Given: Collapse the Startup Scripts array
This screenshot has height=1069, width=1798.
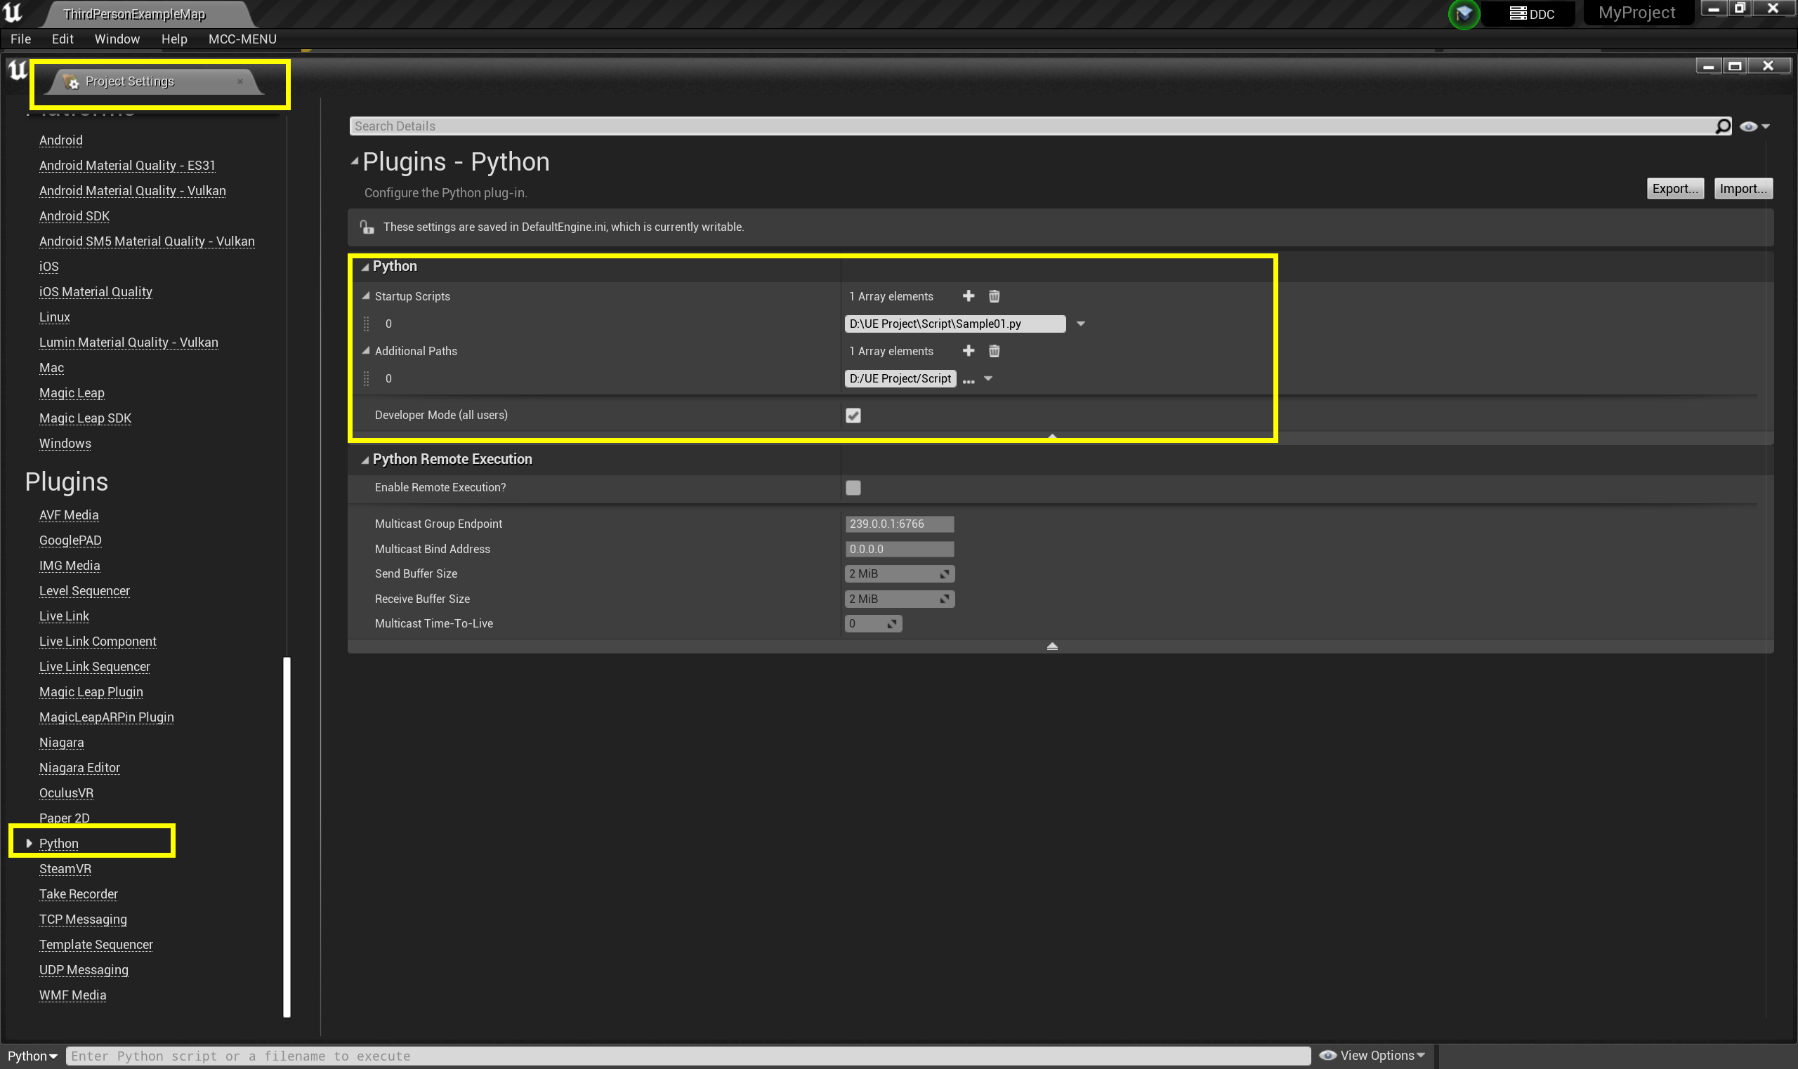Looking at the screenshot, I should click(365, 296).
